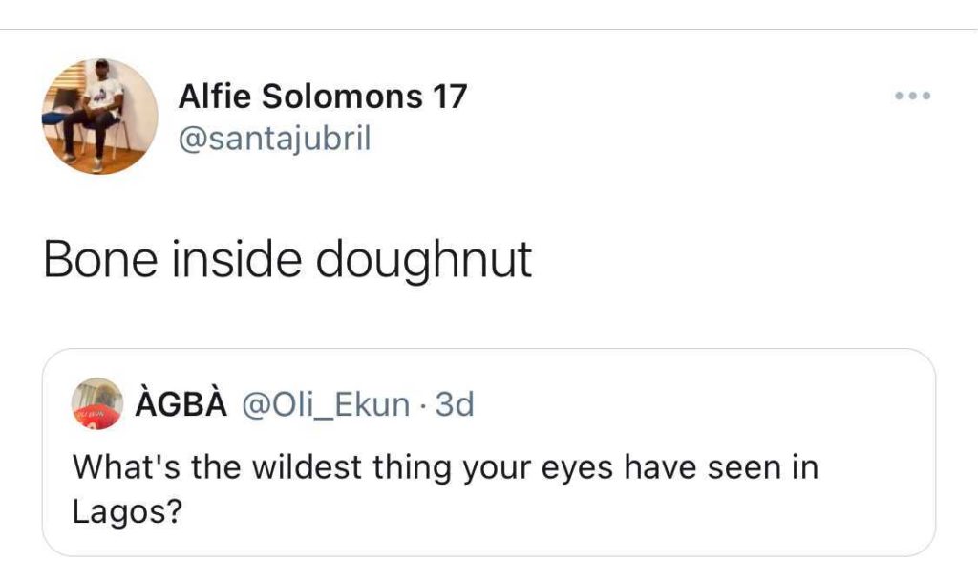Select the "Bone inside doughnut" tweet text
Screen dimensions: 978x562
(287, 259)
